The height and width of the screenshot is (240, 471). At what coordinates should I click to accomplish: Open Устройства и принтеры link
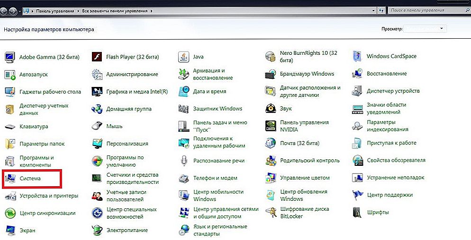coord(49,196)
